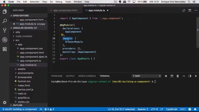Open the editor more actions menu

tap(196, 10)
